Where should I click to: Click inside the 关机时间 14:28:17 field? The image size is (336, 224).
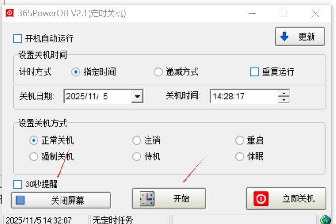coord(244,96)
